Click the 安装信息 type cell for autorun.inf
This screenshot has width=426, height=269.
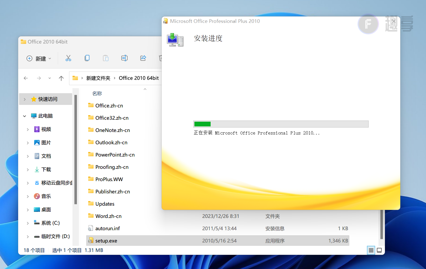point(275,229)
